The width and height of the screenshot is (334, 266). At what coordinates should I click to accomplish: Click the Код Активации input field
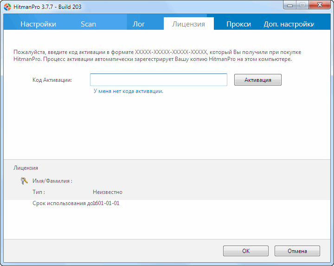coord(159,80)
